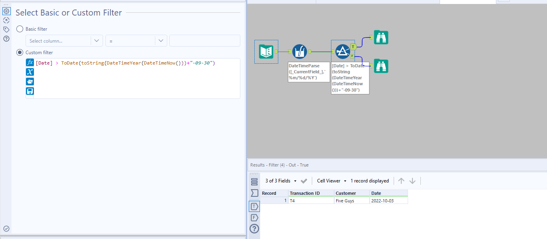
Task: Click the Annotation tag icon in sidebar
Action: 6,29
